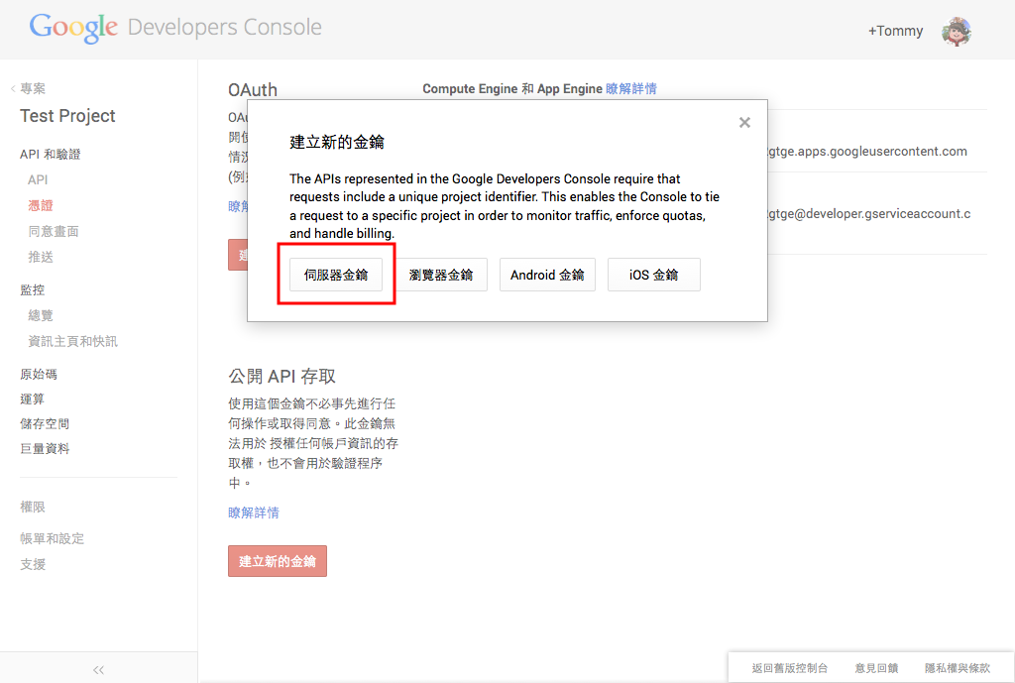Click 建立新的金鑰 red button
Viewport: 1015px width, 683px height.
(277, 561)
